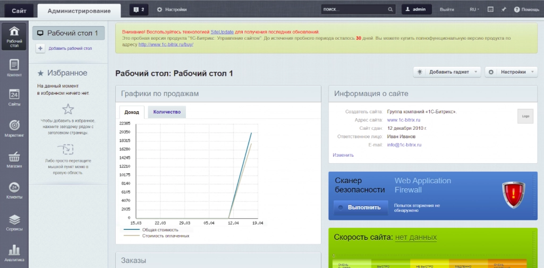Screen dimensions: 544x268
Task: Expand the RU language dropdown
Action: tap(474, 10)
